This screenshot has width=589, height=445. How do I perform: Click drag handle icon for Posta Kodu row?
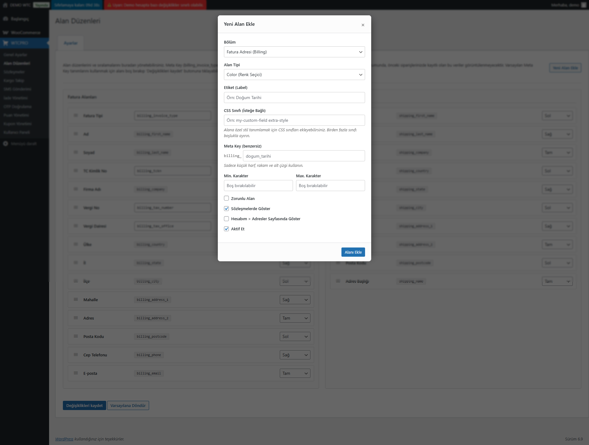click(76, 336)
